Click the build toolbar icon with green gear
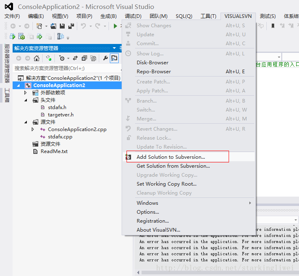The height and width of the screenshot is (276, 299). point(21,36)
